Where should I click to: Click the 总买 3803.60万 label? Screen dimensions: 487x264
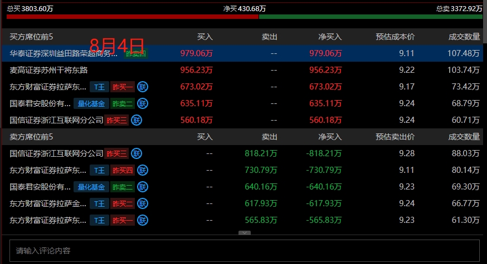pos(30,9)
